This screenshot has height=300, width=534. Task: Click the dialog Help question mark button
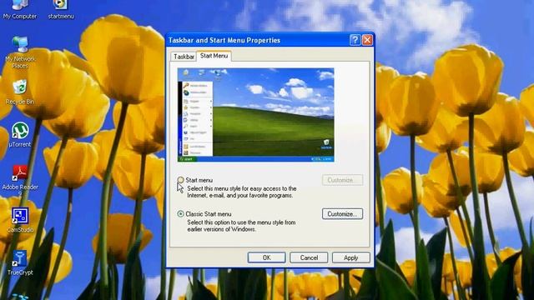pos(355,40)
